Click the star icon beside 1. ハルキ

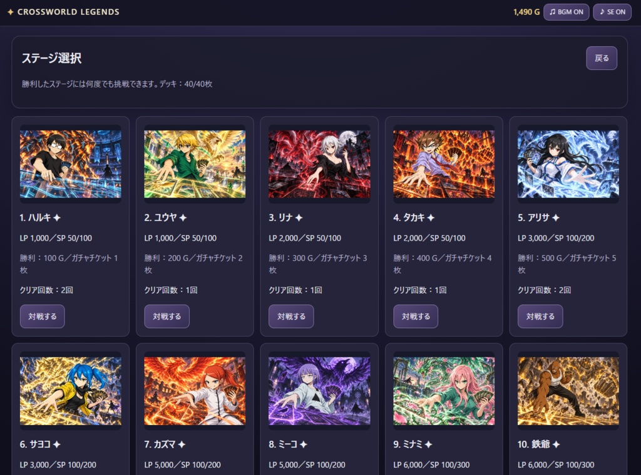pyautogui.click(x=57, y=218)
